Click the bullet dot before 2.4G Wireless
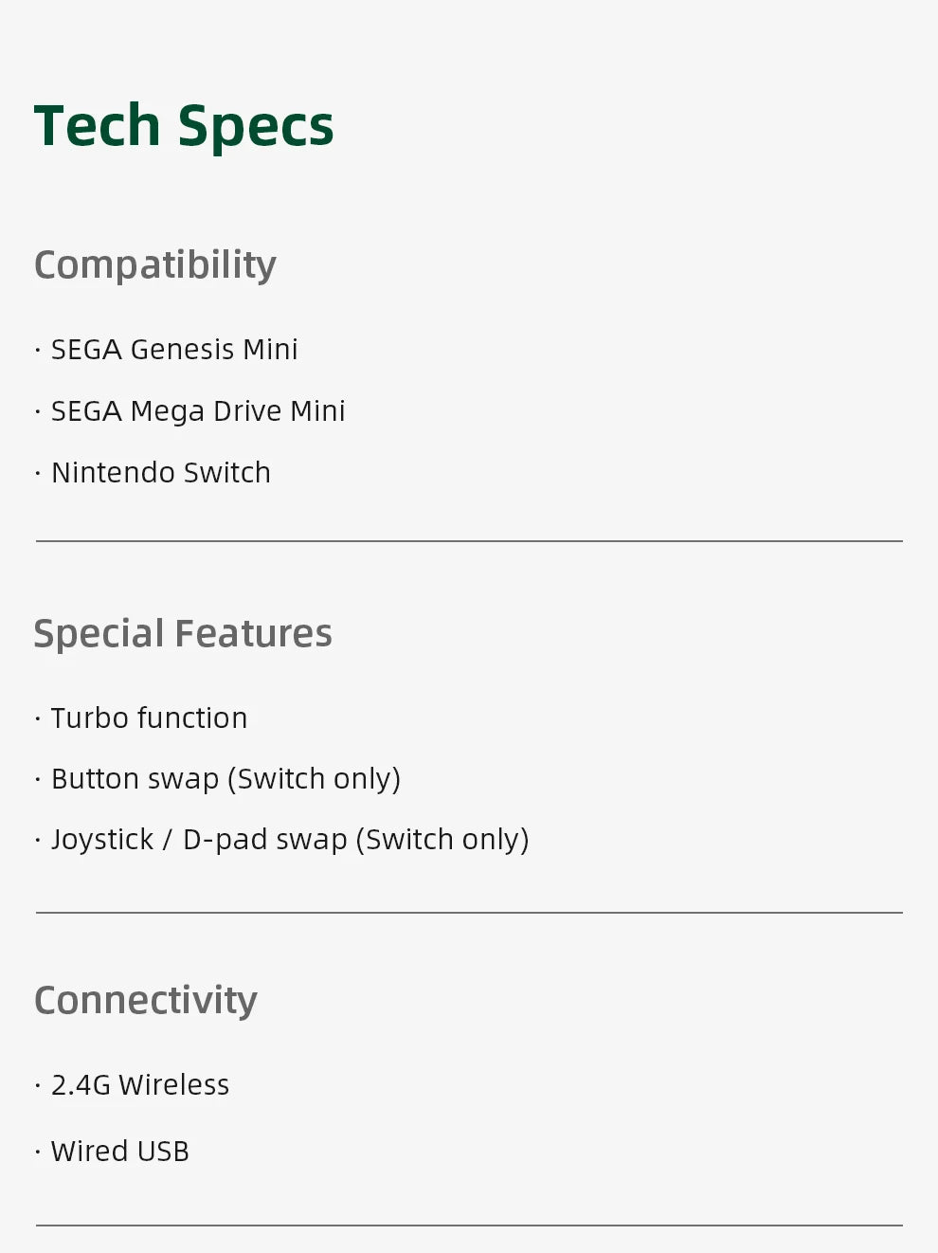The height and width of the screenshot is (1253, 938). click(38, 1086)
